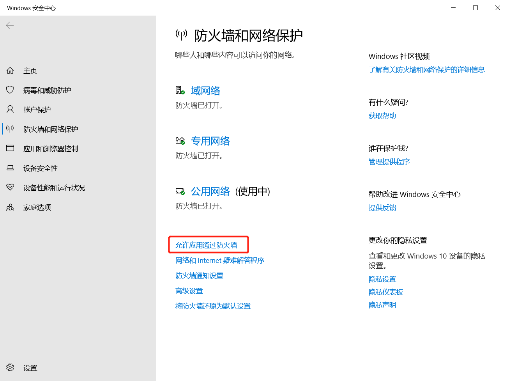Viewport: 509px width, 381px height.
Task: Click subtitle 哪些人和哪些内容可以访问你的网络
Action: [x=235, y=55]
